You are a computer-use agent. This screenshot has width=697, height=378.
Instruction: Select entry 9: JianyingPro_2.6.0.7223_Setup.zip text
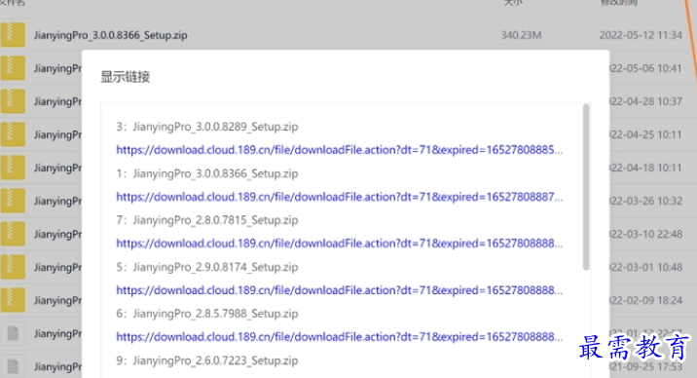207,360
